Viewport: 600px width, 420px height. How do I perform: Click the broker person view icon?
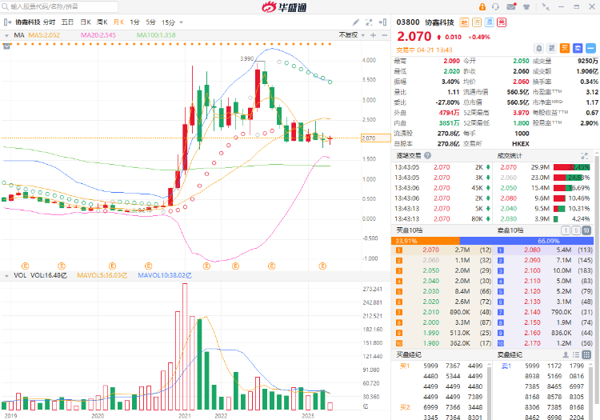565,355
